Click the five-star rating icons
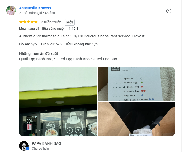 [x=28, y=22]
